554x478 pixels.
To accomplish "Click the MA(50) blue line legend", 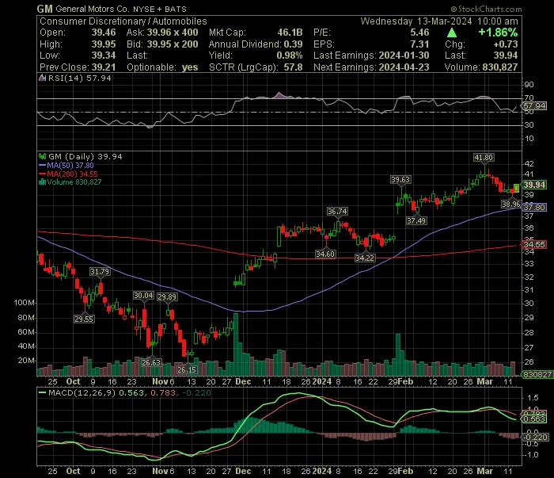I will click(66, 165).
